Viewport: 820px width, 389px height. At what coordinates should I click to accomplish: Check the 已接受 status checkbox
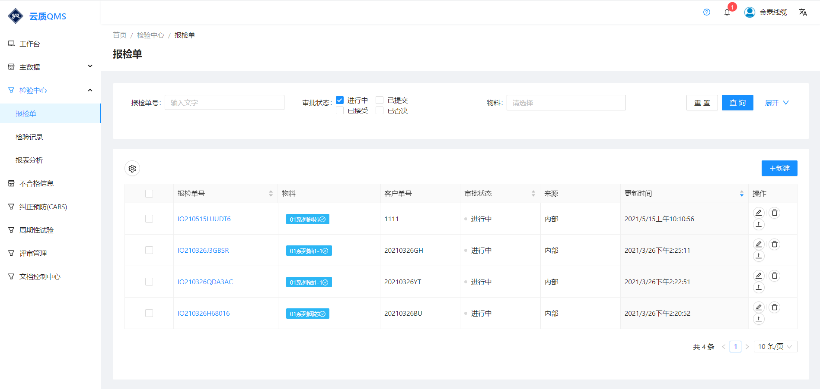tap(340, 110)
